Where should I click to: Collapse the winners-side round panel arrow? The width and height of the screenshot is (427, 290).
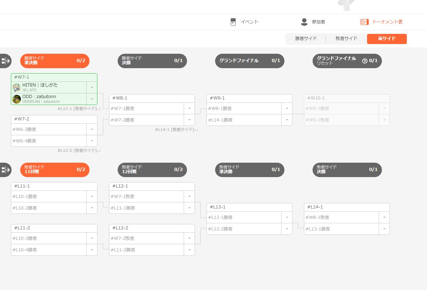coord(5,61)
